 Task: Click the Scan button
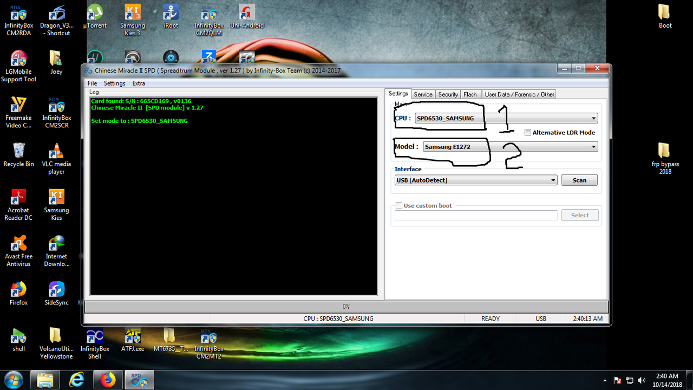pyautogui.click(x=579, y=180)
